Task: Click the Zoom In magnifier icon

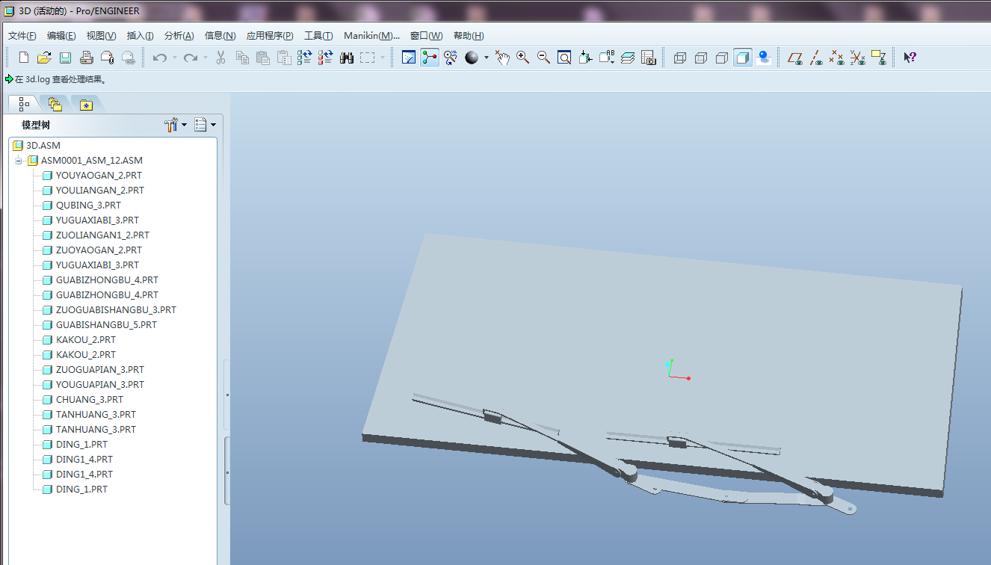Action: coord(523,58)
